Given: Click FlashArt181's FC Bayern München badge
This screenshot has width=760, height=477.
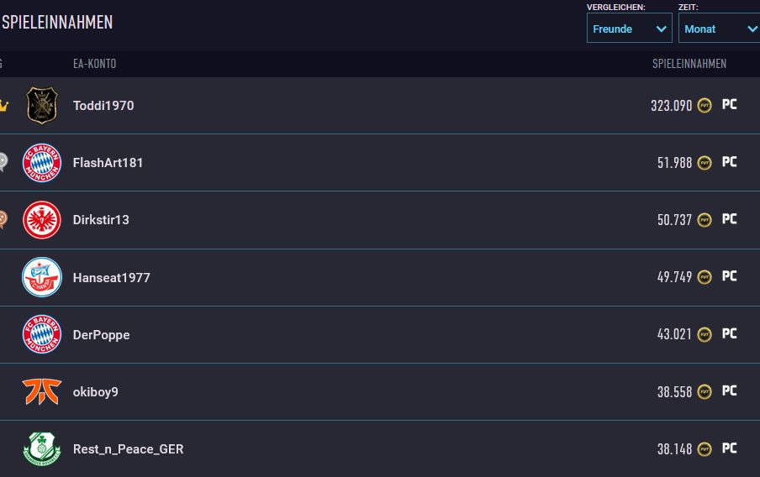Looking at the screenshot, I should [x=42, y=163].
